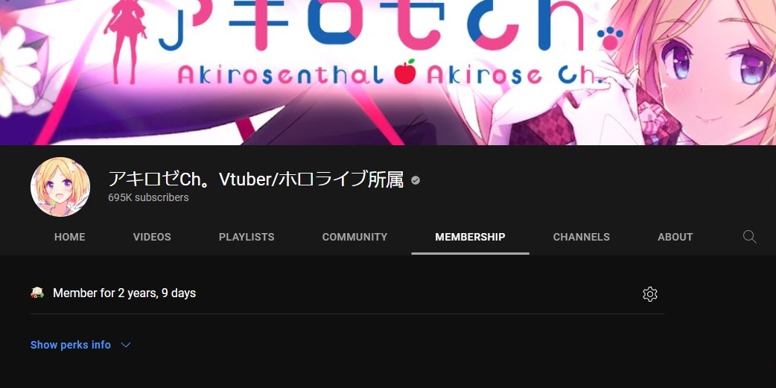Open the channel search magnifier icon
Screen dimensions: 776x388
pos(749,237)
